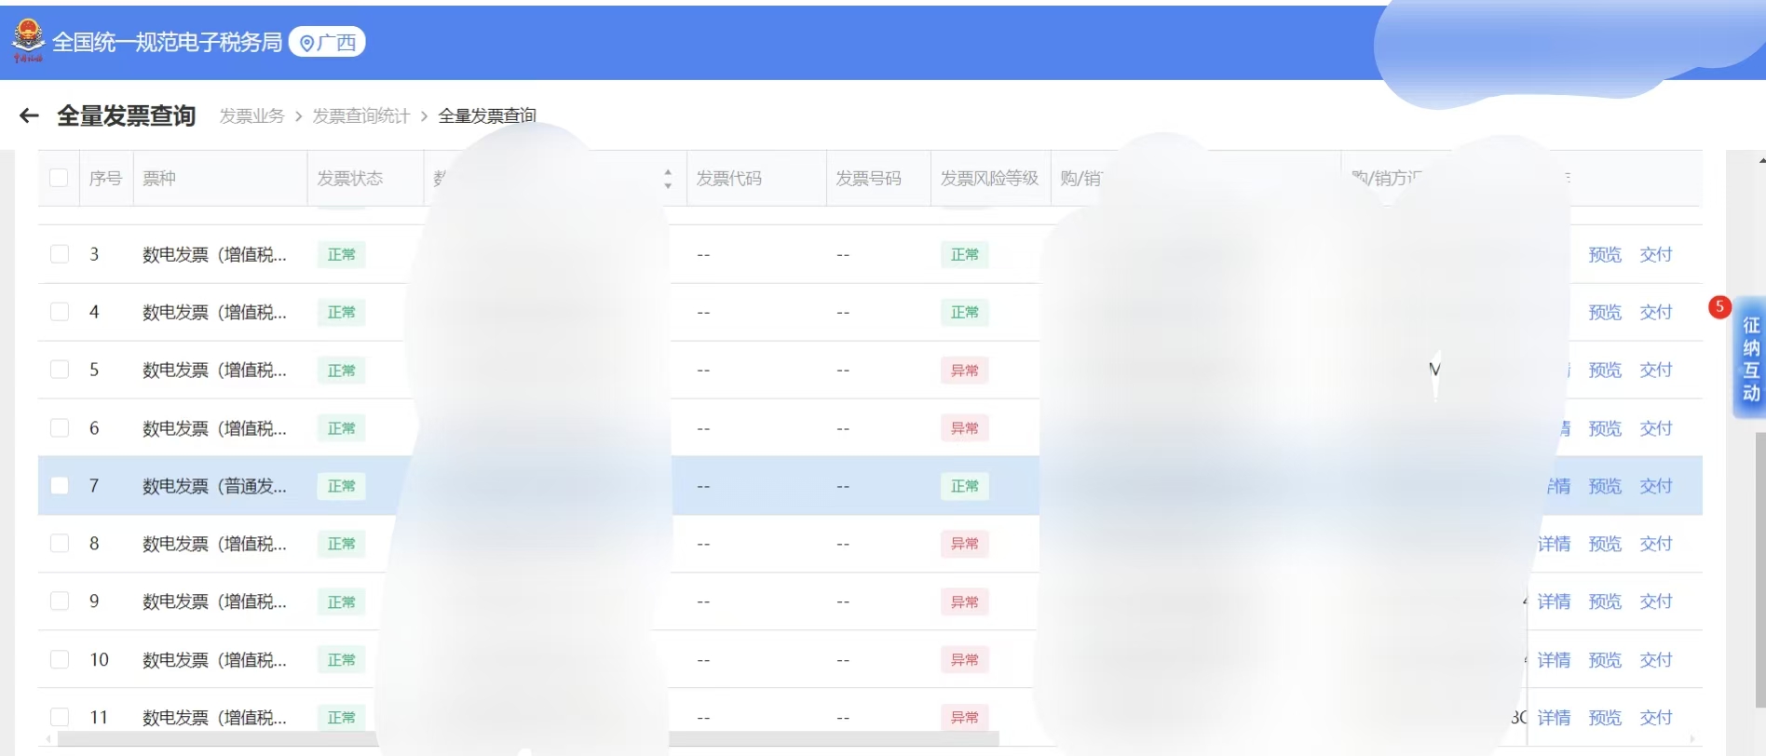
Task: Open the 广西 region selector
Action: point(327,42)
